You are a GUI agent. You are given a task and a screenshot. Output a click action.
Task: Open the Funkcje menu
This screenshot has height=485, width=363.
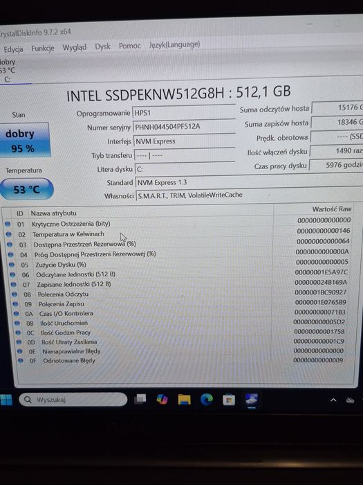click(43, 48)
